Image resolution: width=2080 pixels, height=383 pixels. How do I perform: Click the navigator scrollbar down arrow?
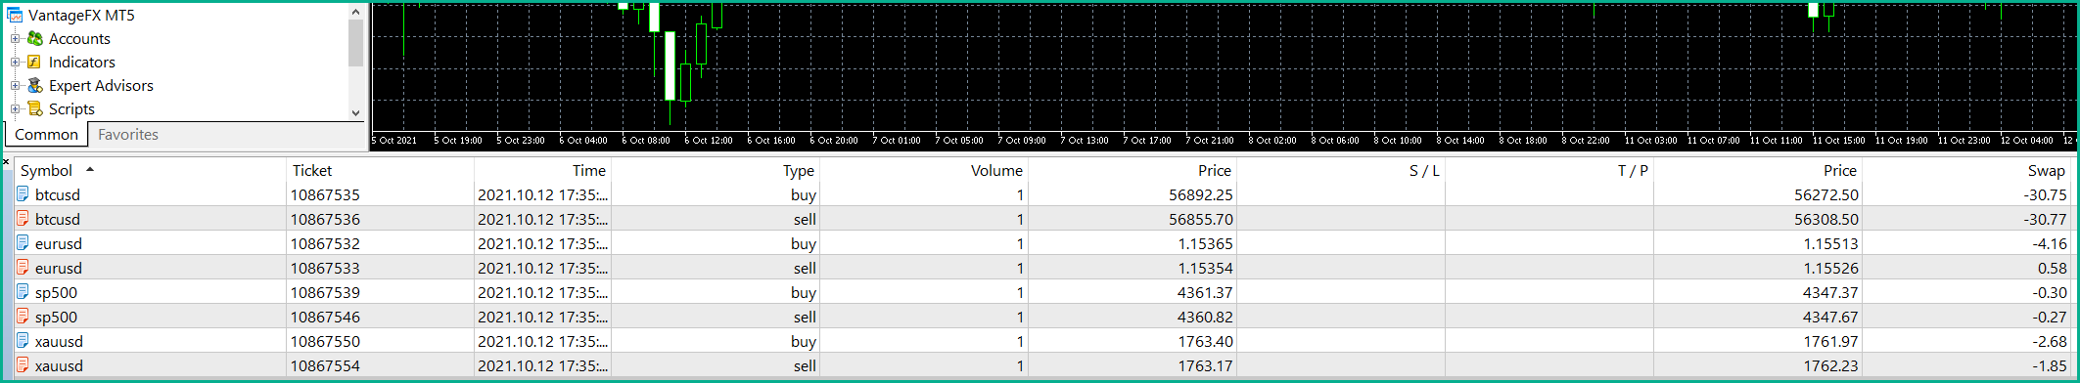[355, 112]
